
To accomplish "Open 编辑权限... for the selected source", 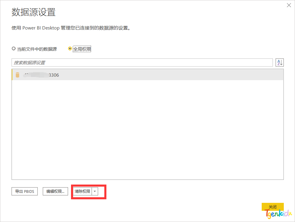I will click(55, 191).
